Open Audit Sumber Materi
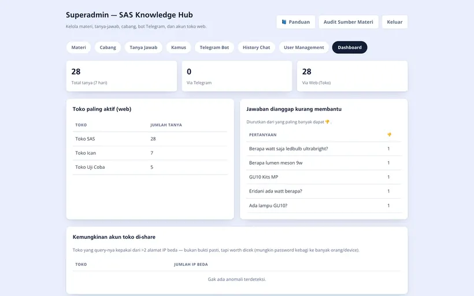Screen dimensions: 474x296 [x=348, y=22]
